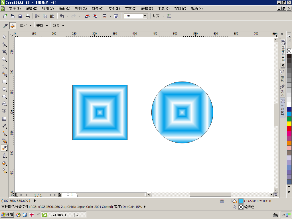The width and height of the screenshot is (292, 219).
Task: Toggle apply-fill bucket mode in property bar
Action: pos(13,25)
